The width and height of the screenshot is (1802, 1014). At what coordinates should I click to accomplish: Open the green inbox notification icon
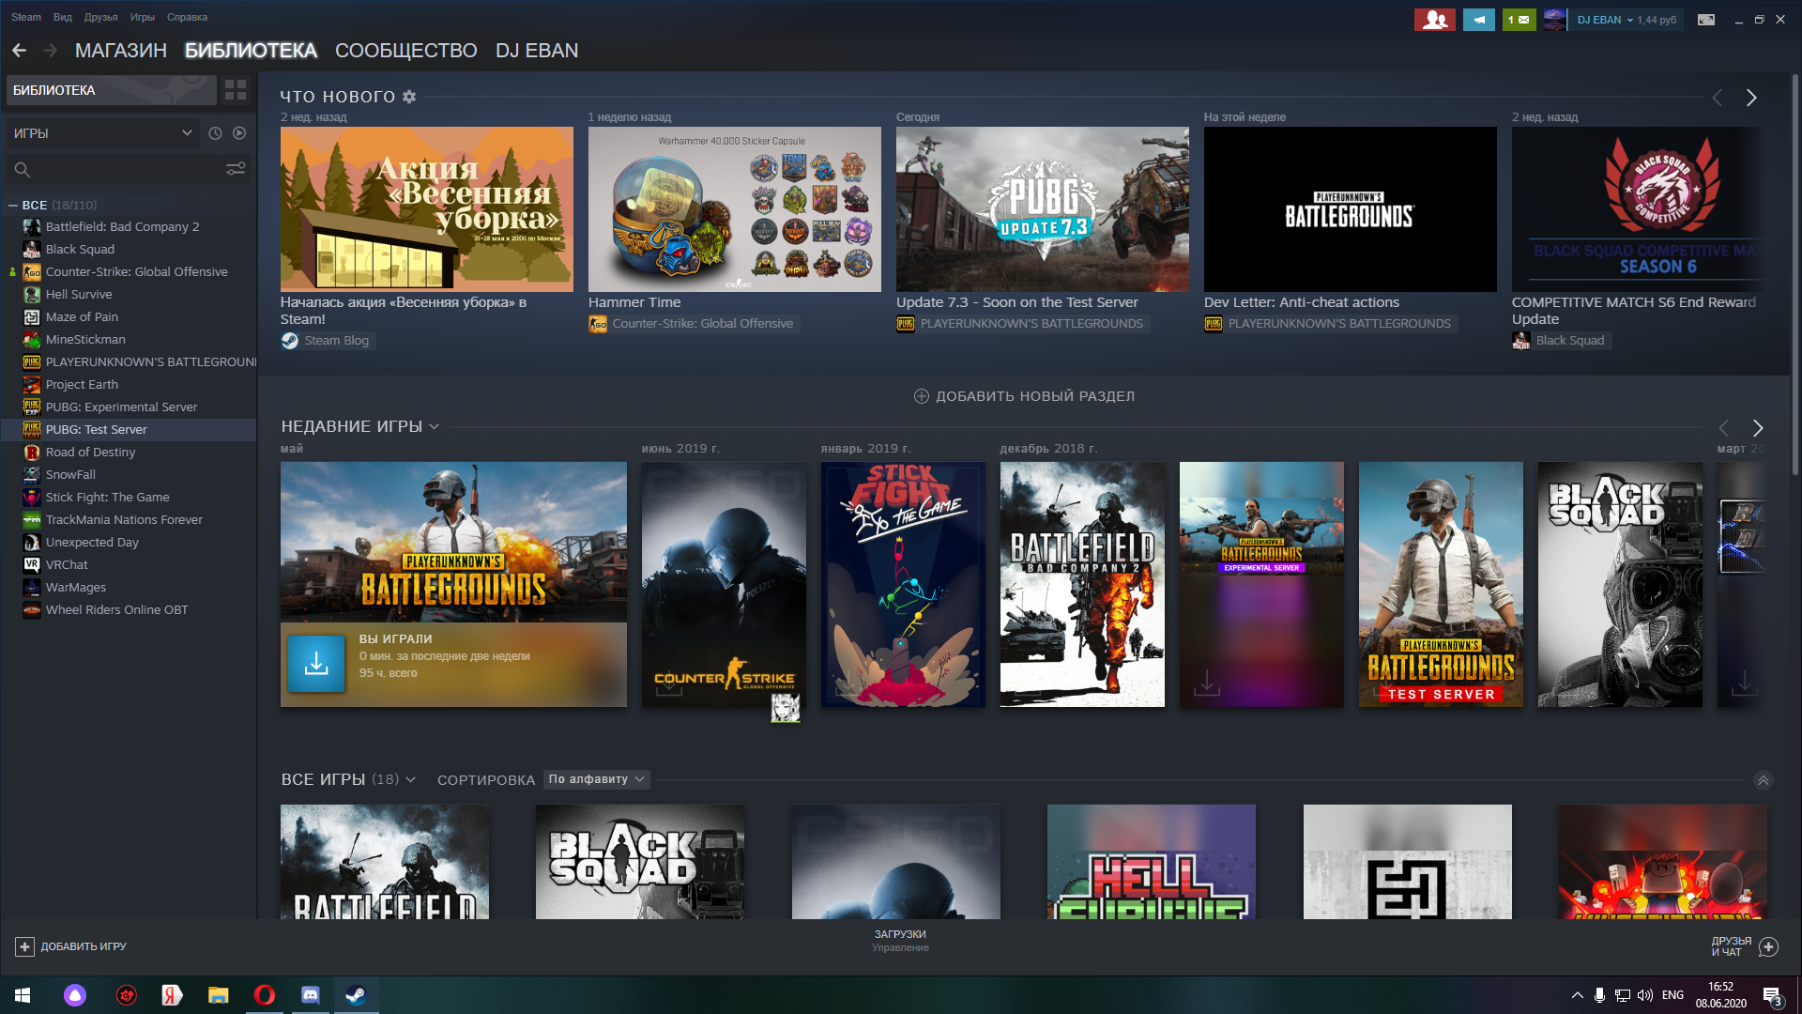1519,20
